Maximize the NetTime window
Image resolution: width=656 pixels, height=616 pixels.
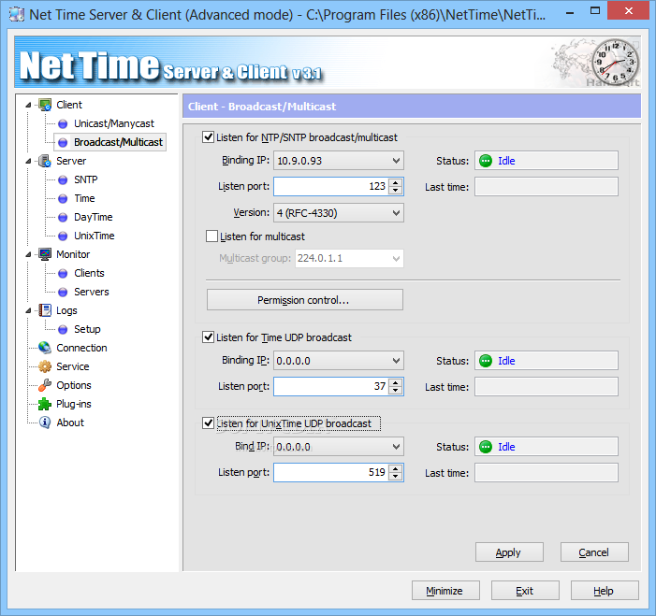point(594,11)
